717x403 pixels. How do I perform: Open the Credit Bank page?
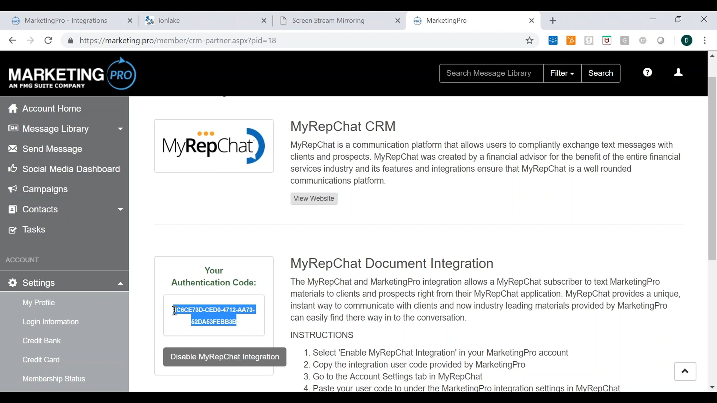(42, 341)
